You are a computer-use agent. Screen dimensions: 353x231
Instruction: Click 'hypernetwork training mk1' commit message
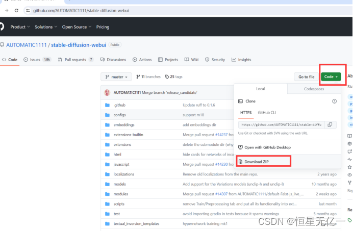pyautogui.click(x=205, y=223)
